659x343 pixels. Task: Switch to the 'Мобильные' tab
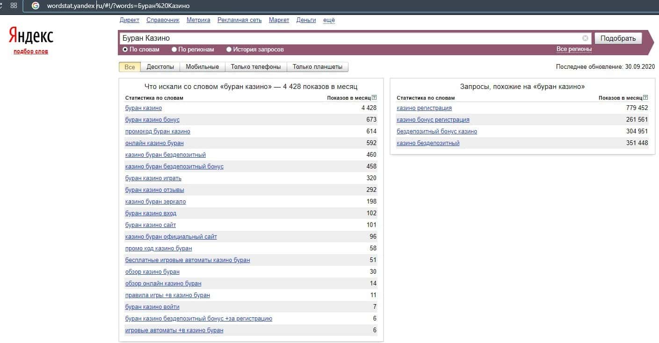(202, 67)
